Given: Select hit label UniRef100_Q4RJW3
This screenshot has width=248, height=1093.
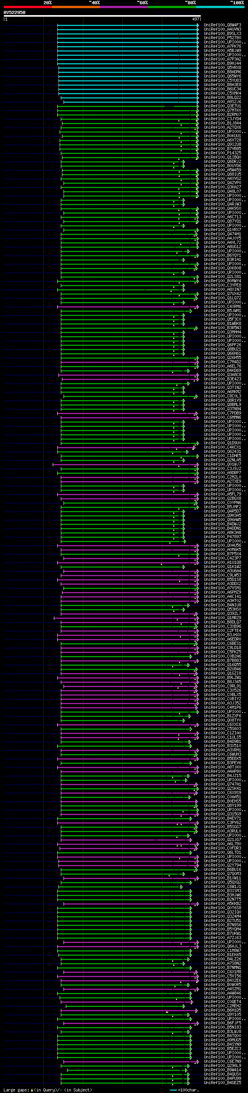Looking at the screenshot, I should 222,204.
